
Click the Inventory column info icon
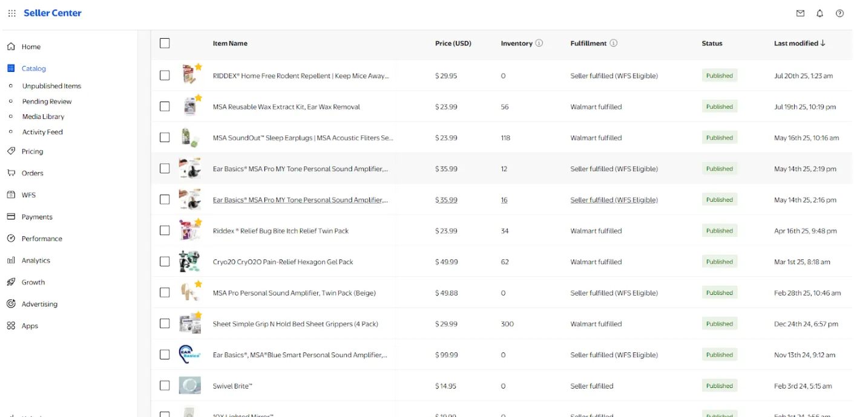pos(539,43)
